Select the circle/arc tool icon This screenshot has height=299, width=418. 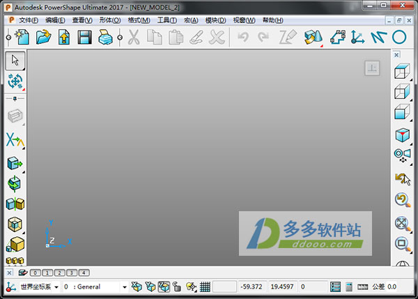point(399,37)
